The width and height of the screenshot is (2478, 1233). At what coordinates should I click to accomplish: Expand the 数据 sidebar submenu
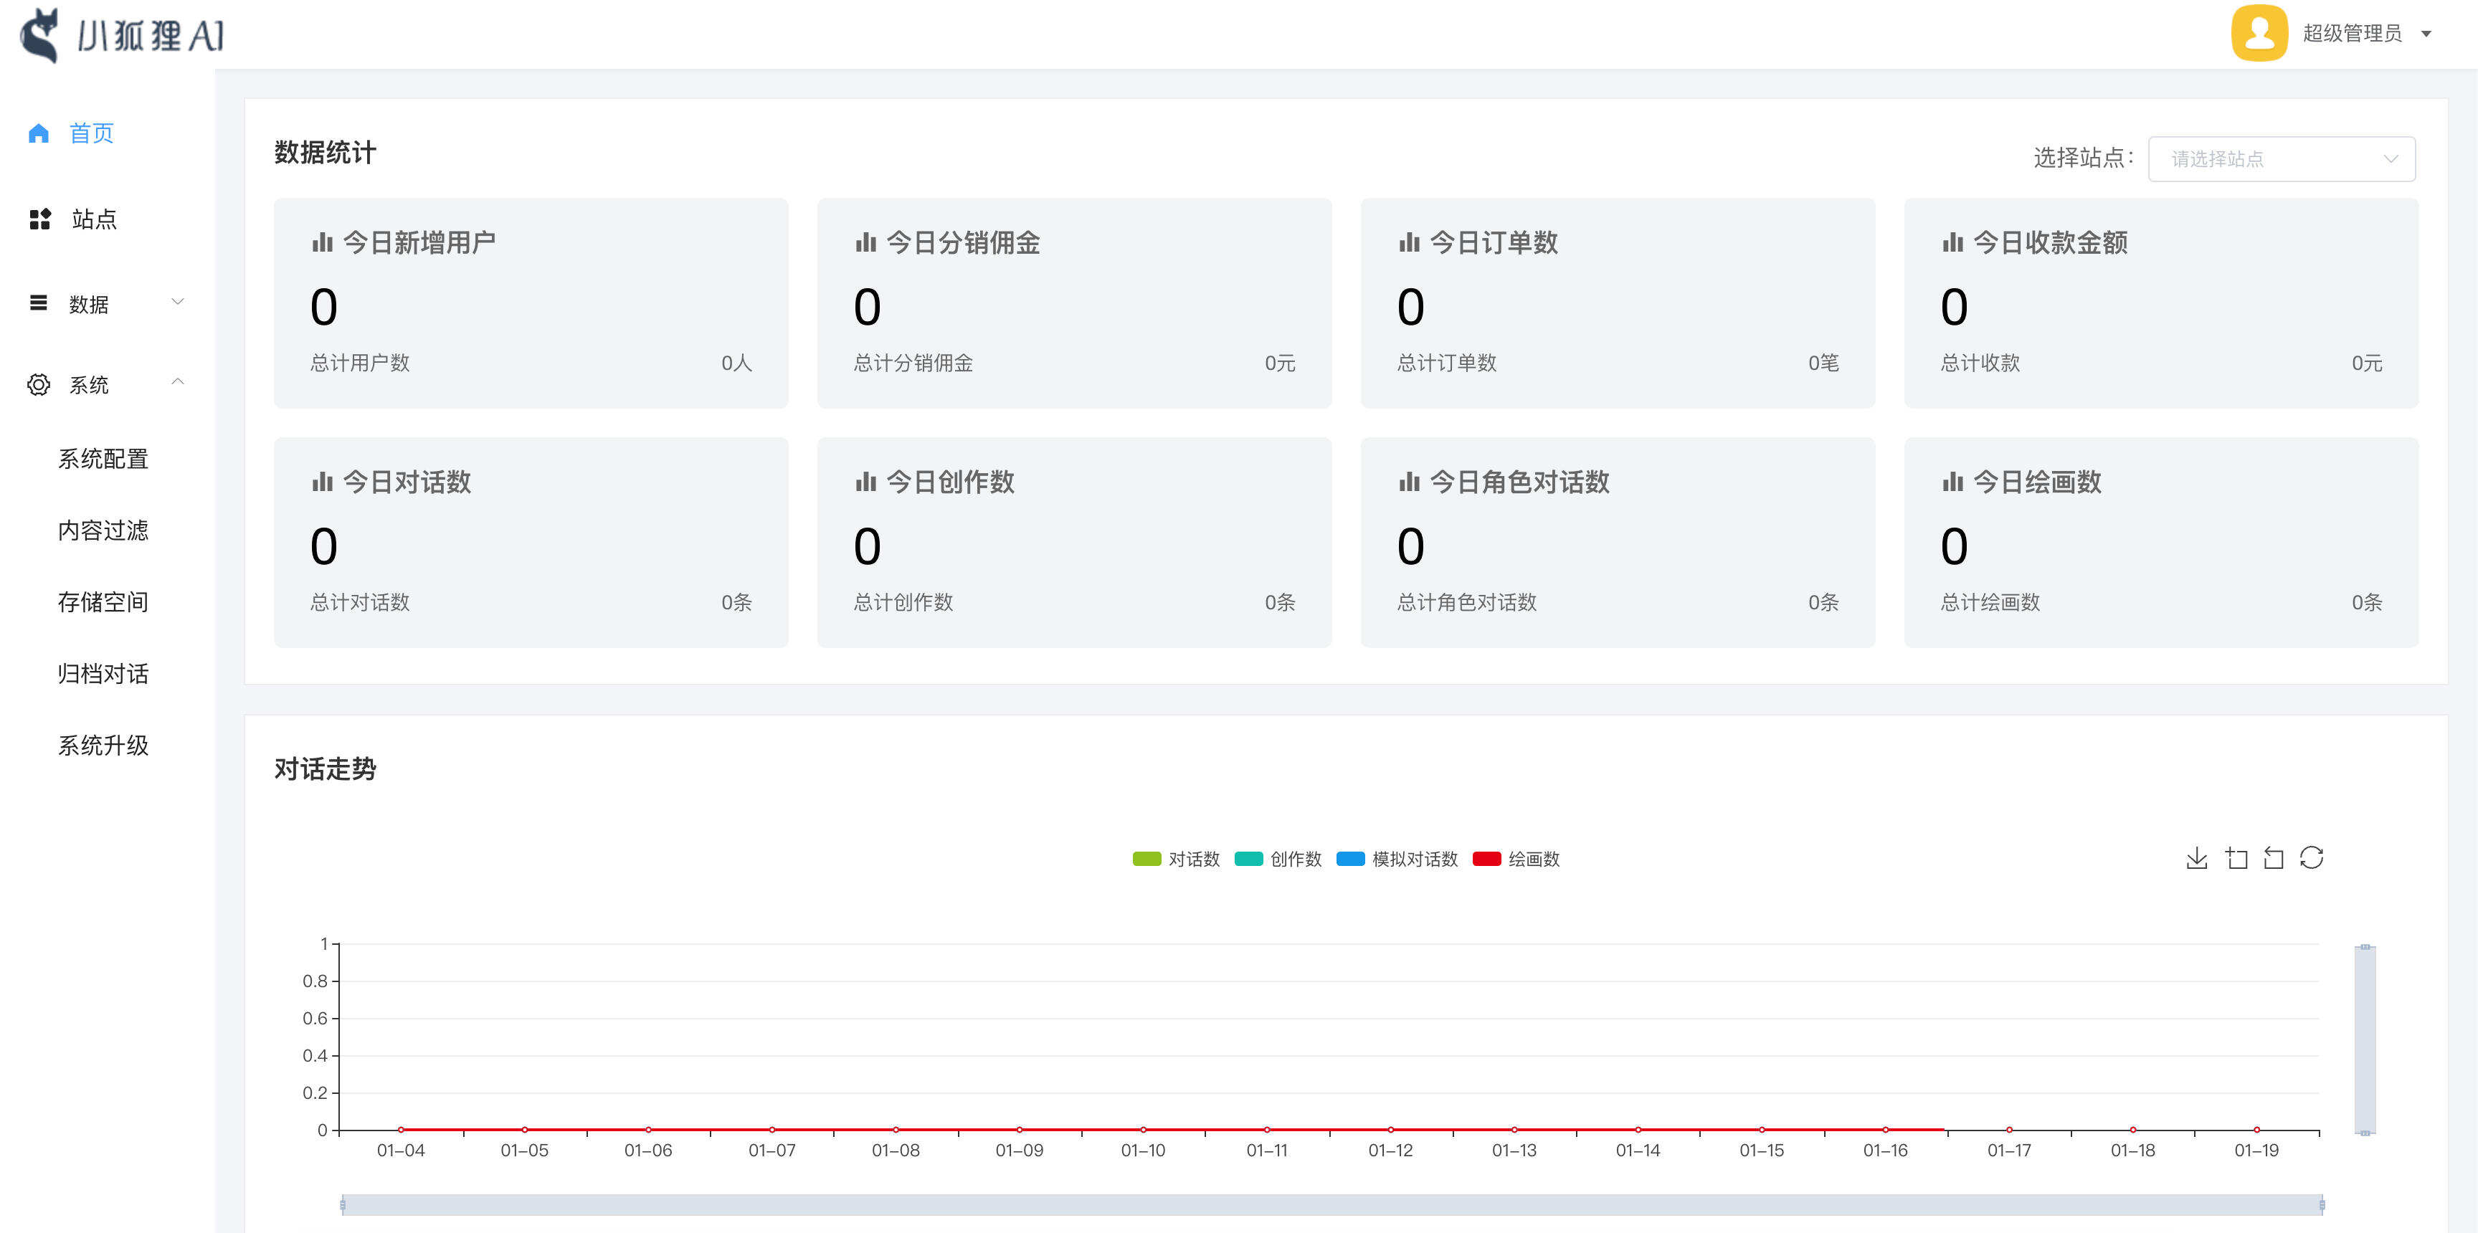[106, 304]
